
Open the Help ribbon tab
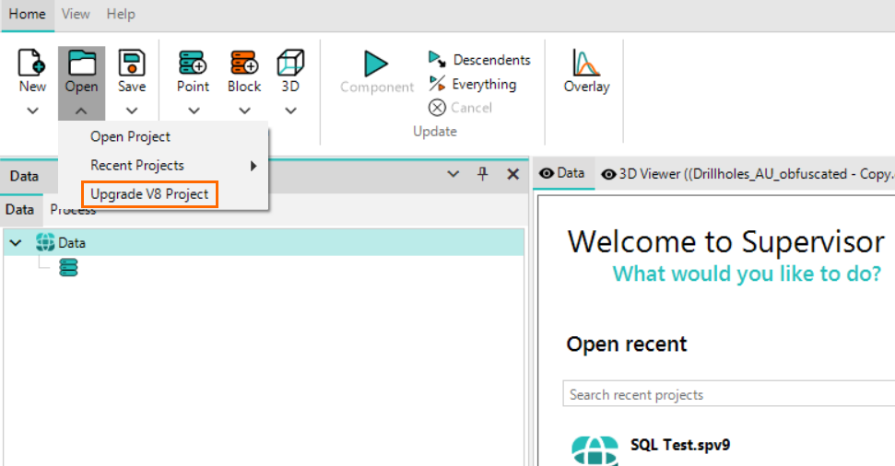click(121, 14)
